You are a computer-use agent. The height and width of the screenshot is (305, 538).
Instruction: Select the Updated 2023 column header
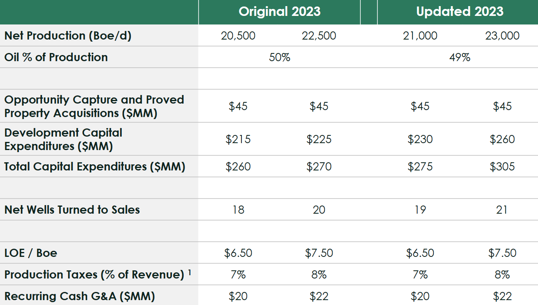click(x=461, y=12)
